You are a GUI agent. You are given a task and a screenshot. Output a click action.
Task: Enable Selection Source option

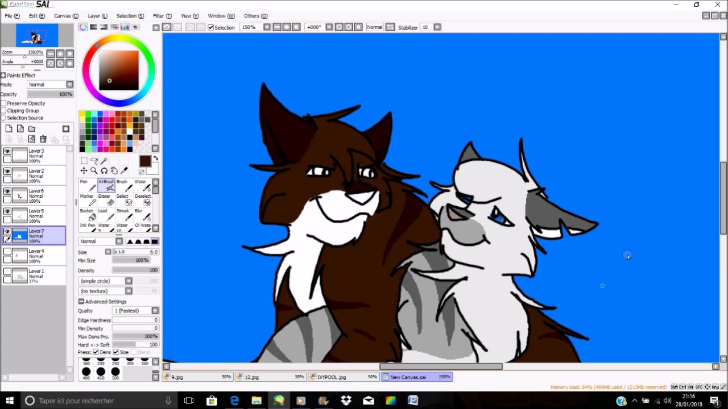click(3, 118)
